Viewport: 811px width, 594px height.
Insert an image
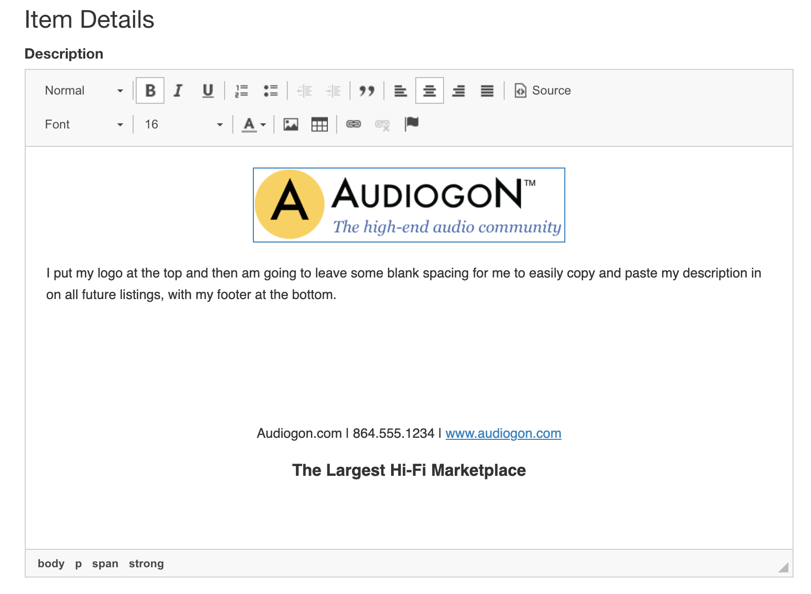[x=291, y=124]
